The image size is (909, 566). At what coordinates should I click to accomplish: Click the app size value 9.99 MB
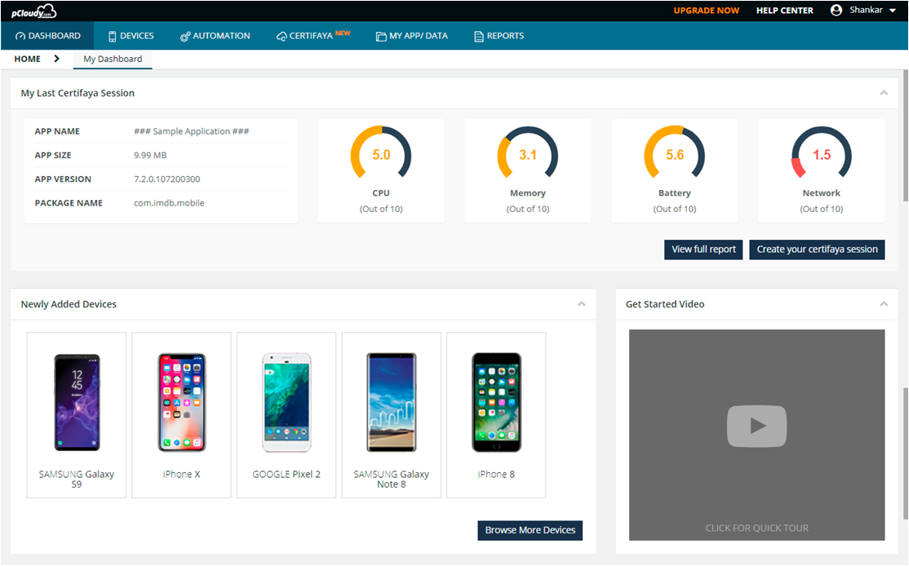(x=150, y=155)
